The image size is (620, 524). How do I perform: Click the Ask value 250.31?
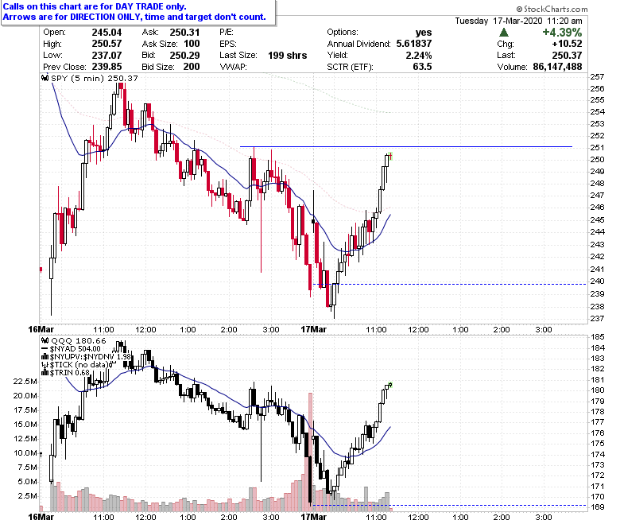(184, 33)
